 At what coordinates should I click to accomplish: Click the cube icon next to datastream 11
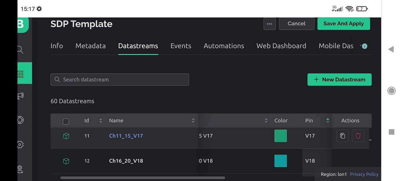click(66, 136)
